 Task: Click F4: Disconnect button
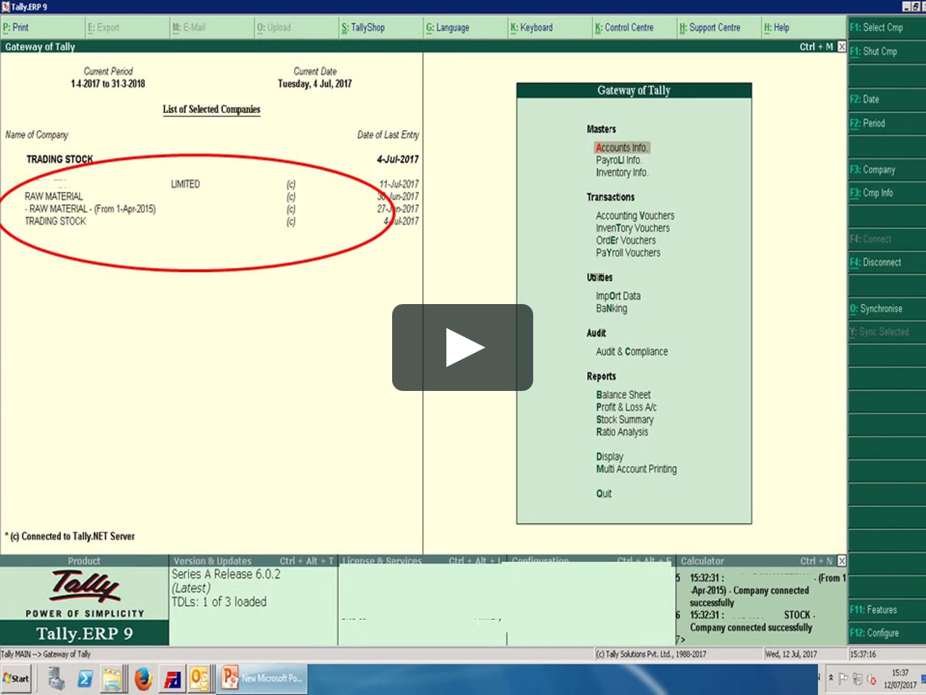pos(887,262)
